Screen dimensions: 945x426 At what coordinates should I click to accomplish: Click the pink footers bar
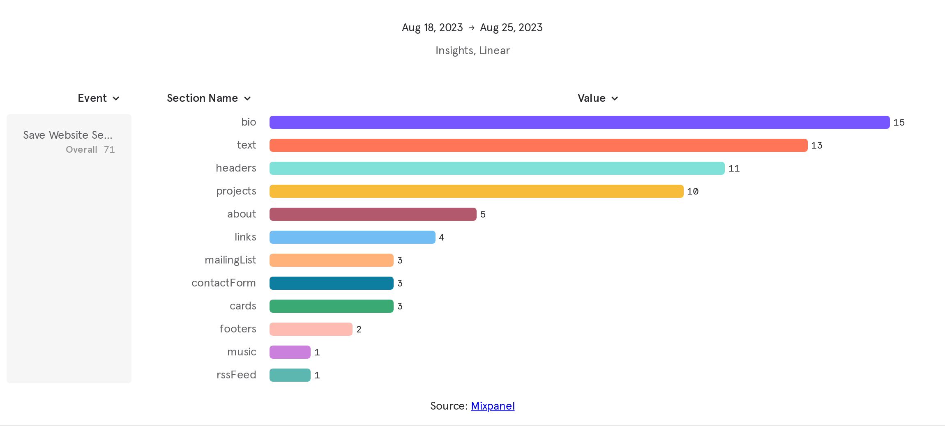(311, 329)
